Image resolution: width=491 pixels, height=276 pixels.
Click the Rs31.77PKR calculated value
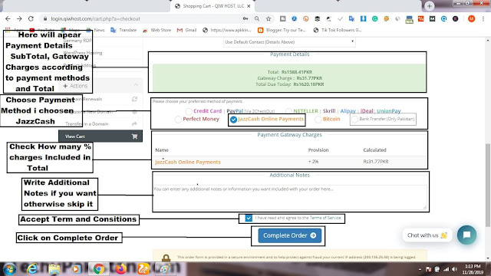(x=376, y=162)
